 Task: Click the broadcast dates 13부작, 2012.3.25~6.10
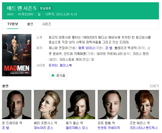[61, 14]
